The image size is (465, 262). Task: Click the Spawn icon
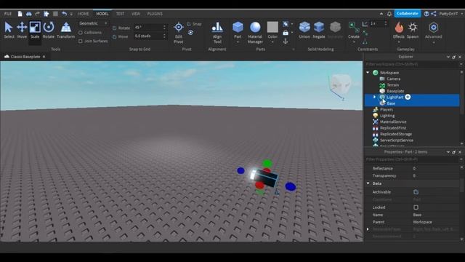tap(413, 30)
